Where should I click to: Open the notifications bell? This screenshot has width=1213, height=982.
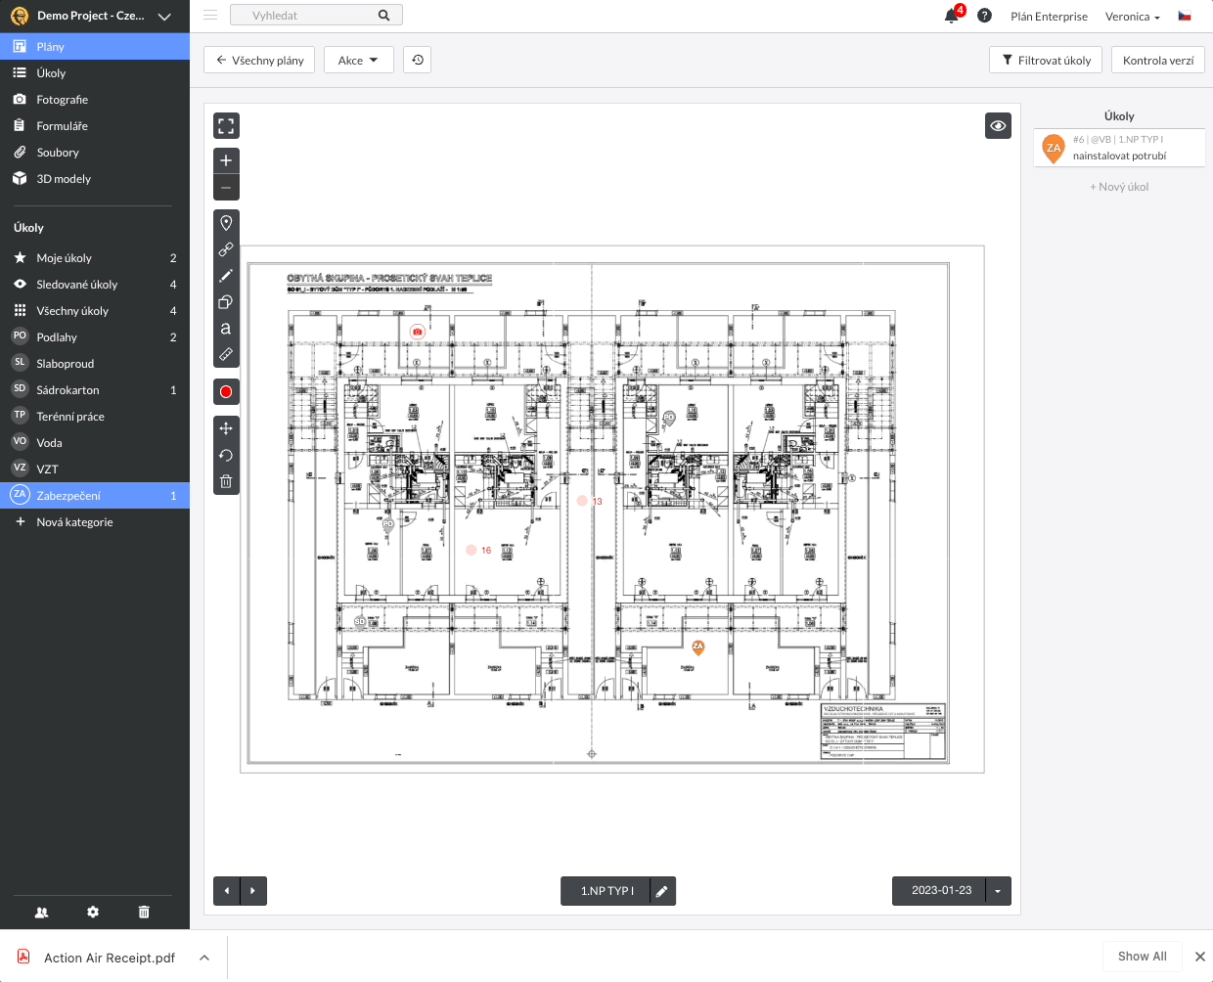[951, 16]
